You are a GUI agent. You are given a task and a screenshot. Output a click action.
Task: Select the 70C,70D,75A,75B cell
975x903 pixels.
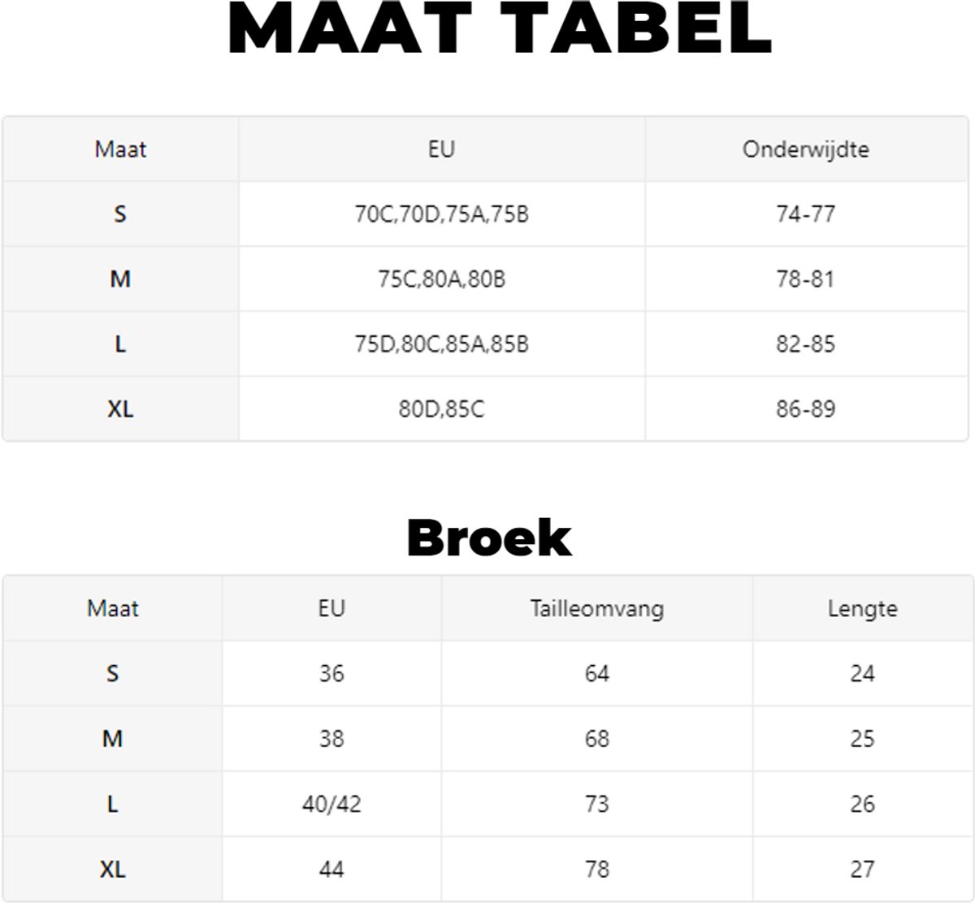pos(441,214)
